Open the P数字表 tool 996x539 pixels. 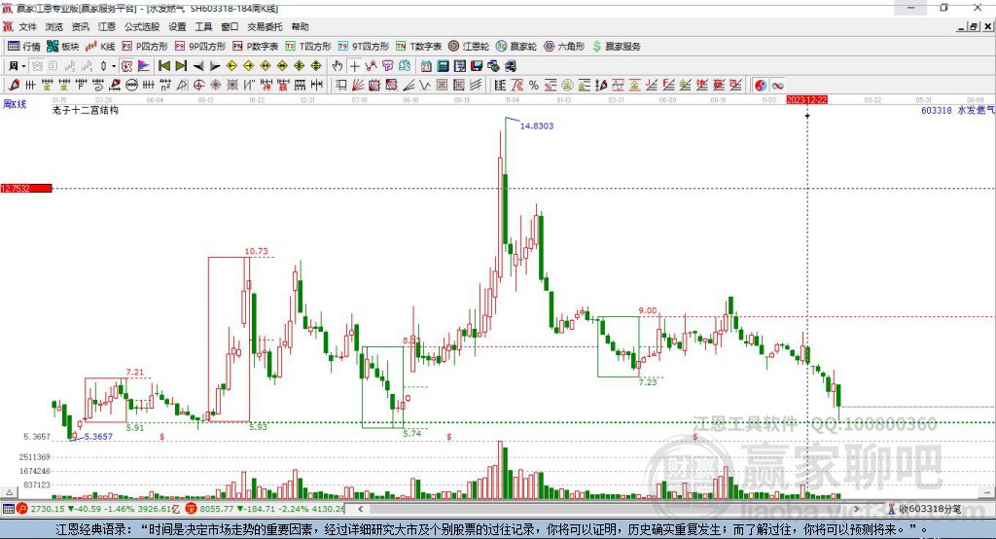[x=256, y=47]
